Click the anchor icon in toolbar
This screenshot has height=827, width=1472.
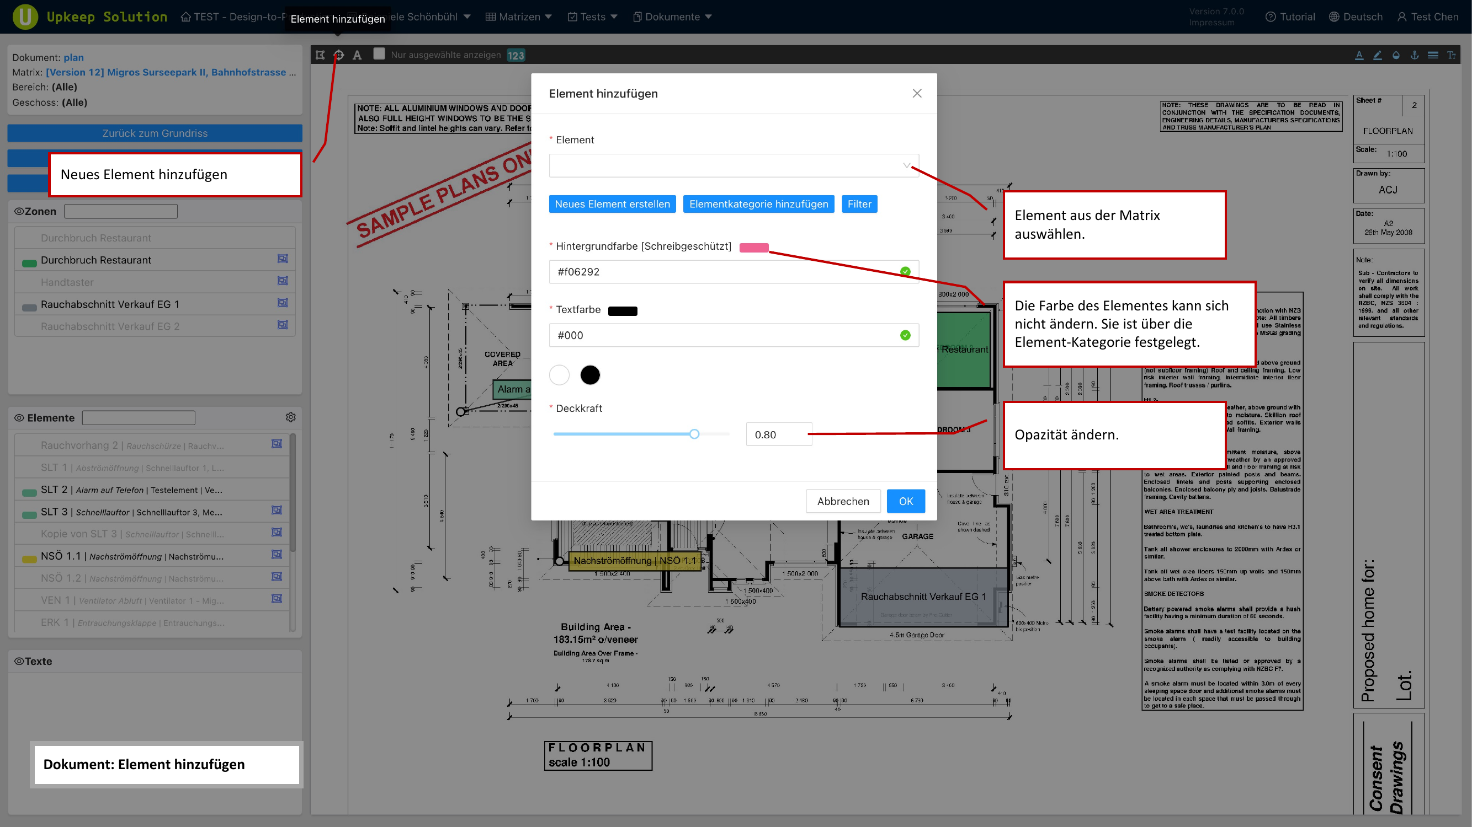pyautogui.click(x=1414, y=55)
